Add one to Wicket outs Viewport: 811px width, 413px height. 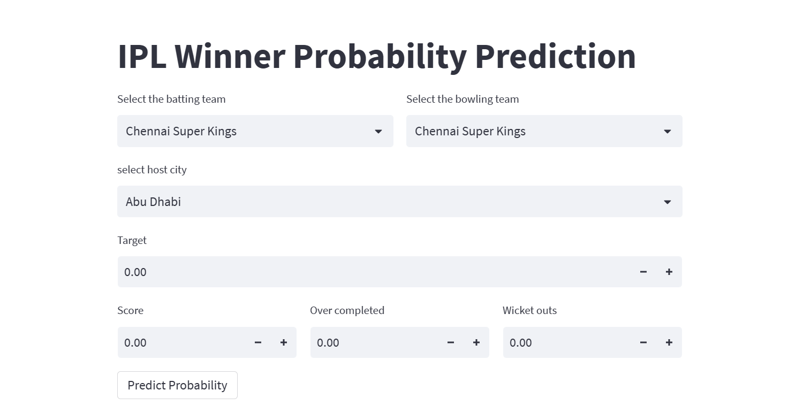tap(669, 342)
